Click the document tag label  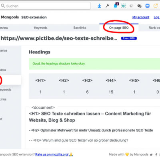point(43,108)
